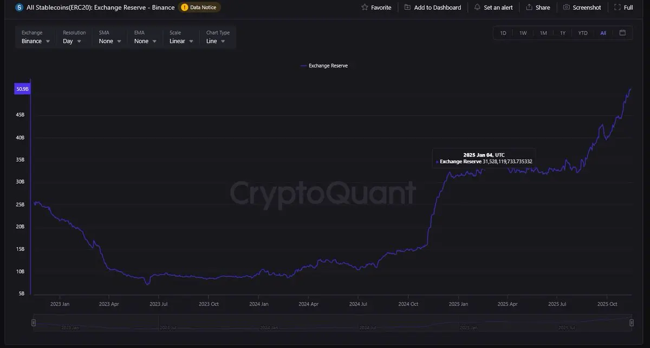Open the Resolution Day dropdown

click(72, 41)
